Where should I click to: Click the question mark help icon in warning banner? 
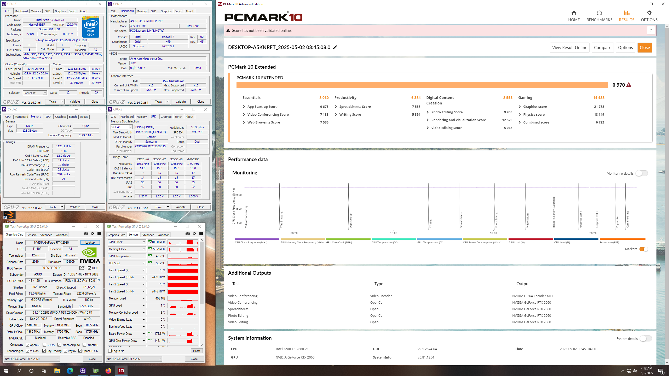[651, 30]
